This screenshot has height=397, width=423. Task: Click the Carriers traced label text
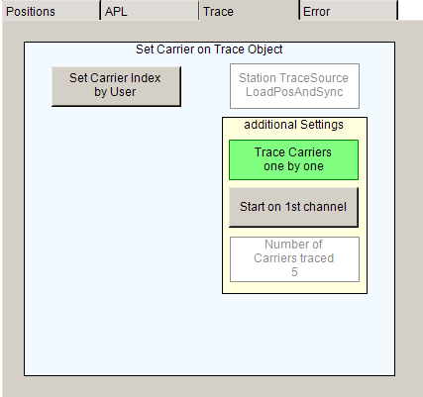293,258
